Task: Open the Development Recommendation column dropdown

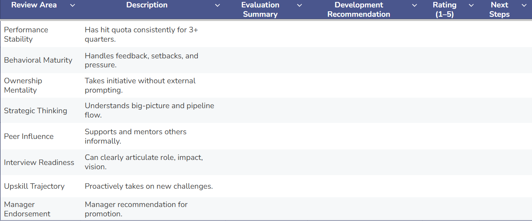Action: [x=414, y=5]
